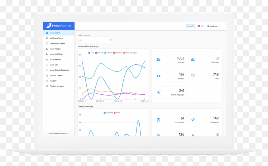Click the Scheduled Tweet calendar icon
268x166 pixels.
point(47,44)
